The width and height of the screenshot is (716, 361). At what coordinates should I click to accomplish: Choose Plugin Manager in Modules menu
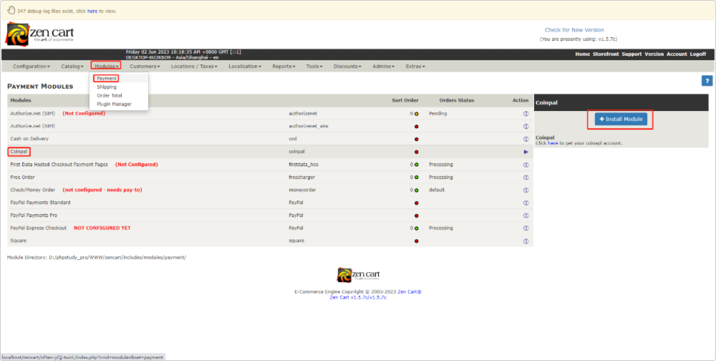[x=114, y=104]
